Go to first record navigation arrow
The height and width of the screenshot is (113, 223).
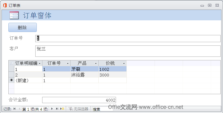(x=14, y=109)
